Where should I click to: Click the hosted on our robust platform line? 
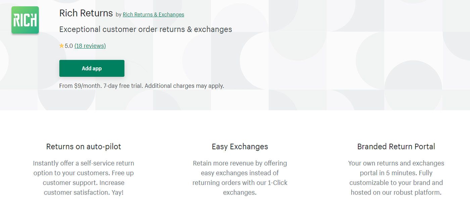[396, 193]
